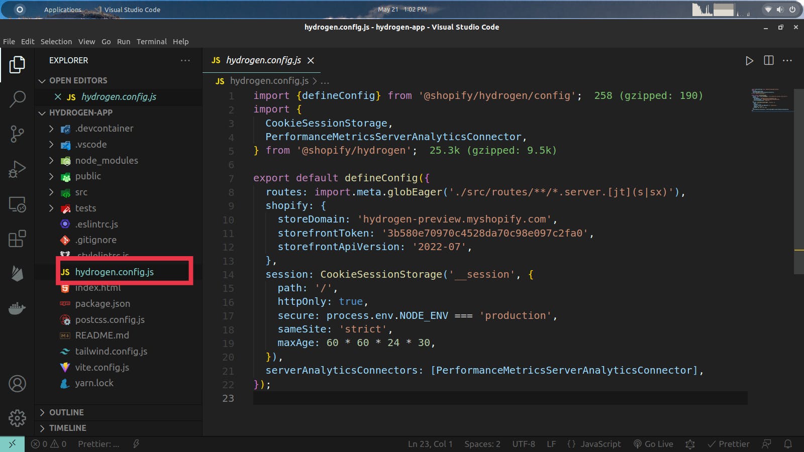
Task: Show errors and warnings problems panel
Action: coord(49,444)
